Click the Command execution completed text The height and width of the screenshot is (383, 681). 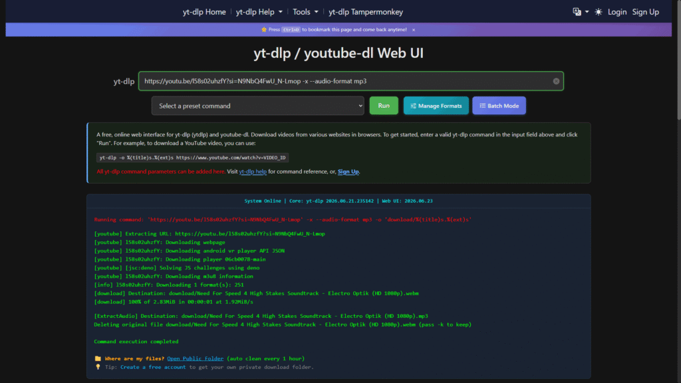tap(136, 342)
